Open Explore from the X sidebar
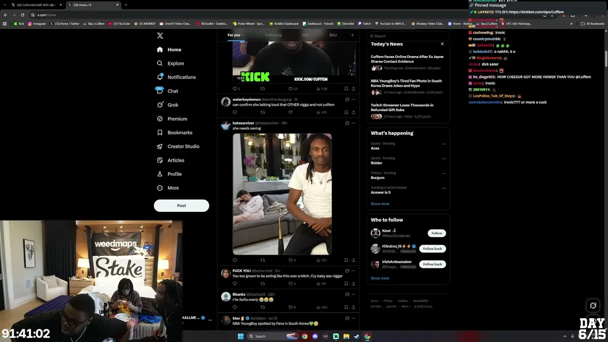 [171, 63]
